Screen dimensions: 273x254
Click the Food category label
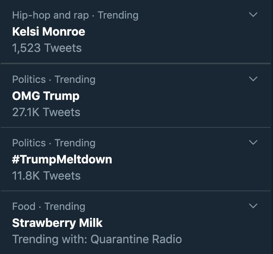24,206
